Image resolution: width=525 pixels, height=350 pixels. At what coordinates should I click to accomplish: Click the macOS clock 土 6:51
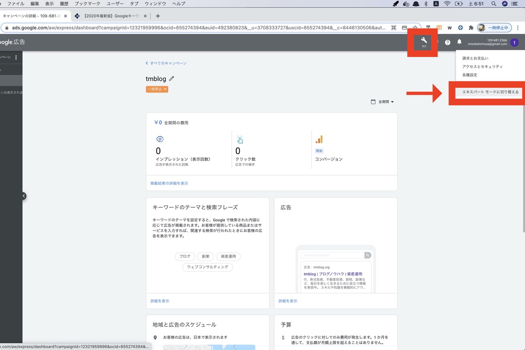(476, 4)
